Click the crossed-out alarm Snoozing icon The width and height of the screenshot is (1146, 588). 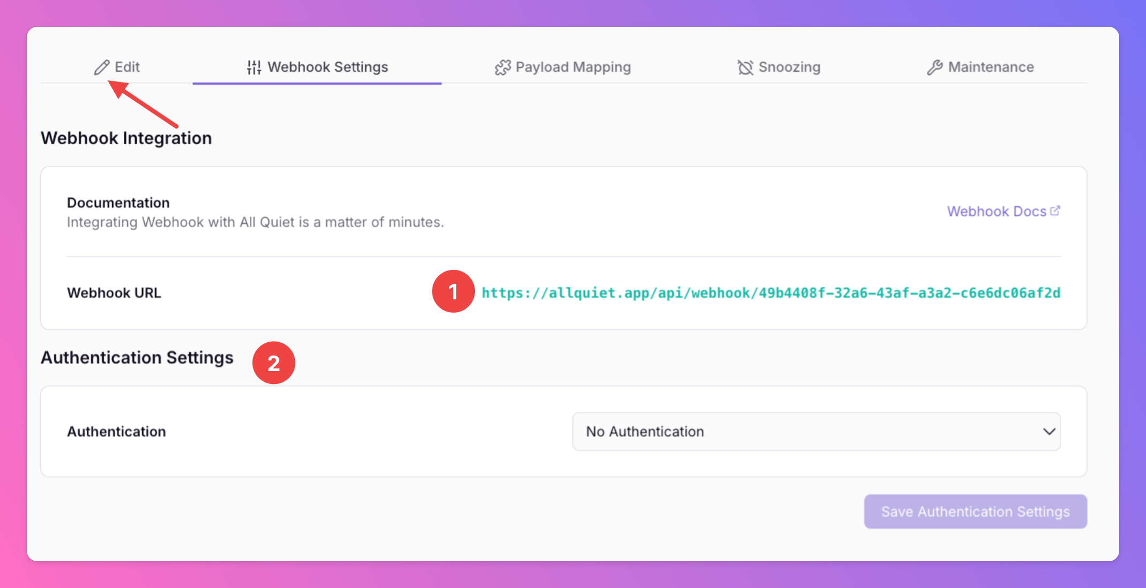[x=745, y=67]
